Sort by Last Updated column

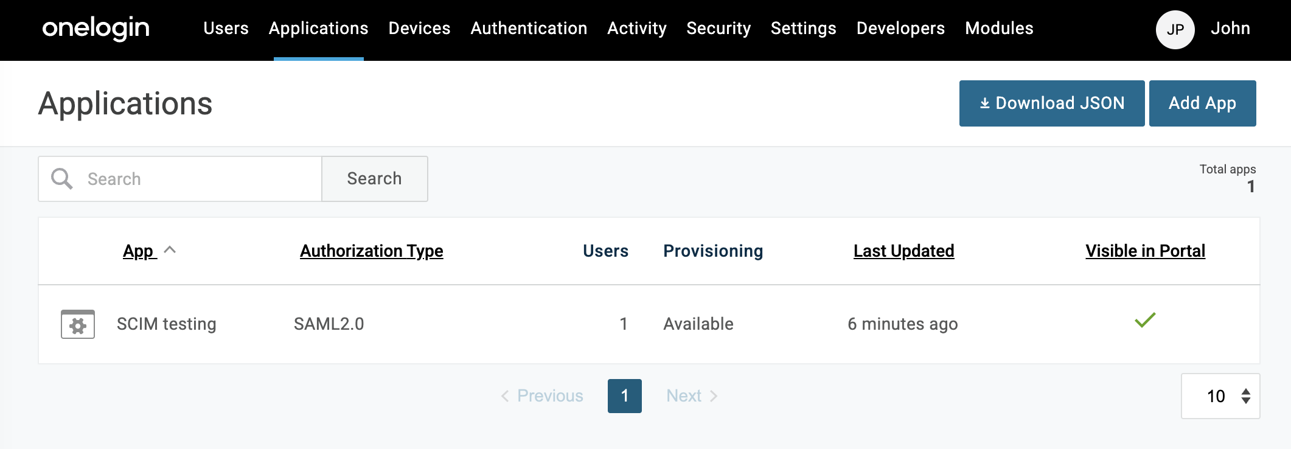pyautogui.click(x=903, y=251)
